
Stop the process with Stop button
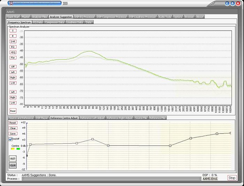(x=232, y=178)
